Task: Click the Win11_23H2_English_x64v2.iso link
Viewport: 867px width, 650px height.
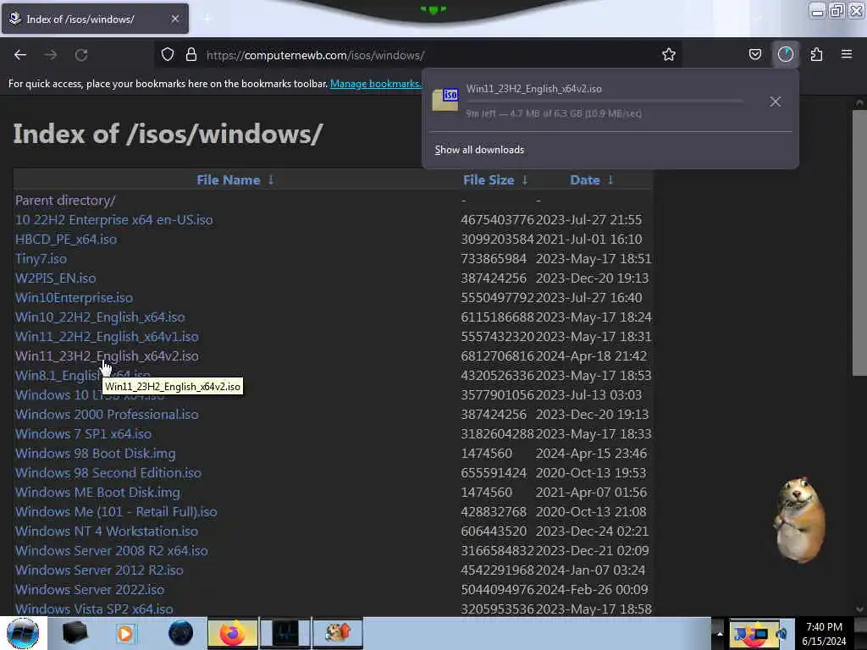Action: pos(107,356)
